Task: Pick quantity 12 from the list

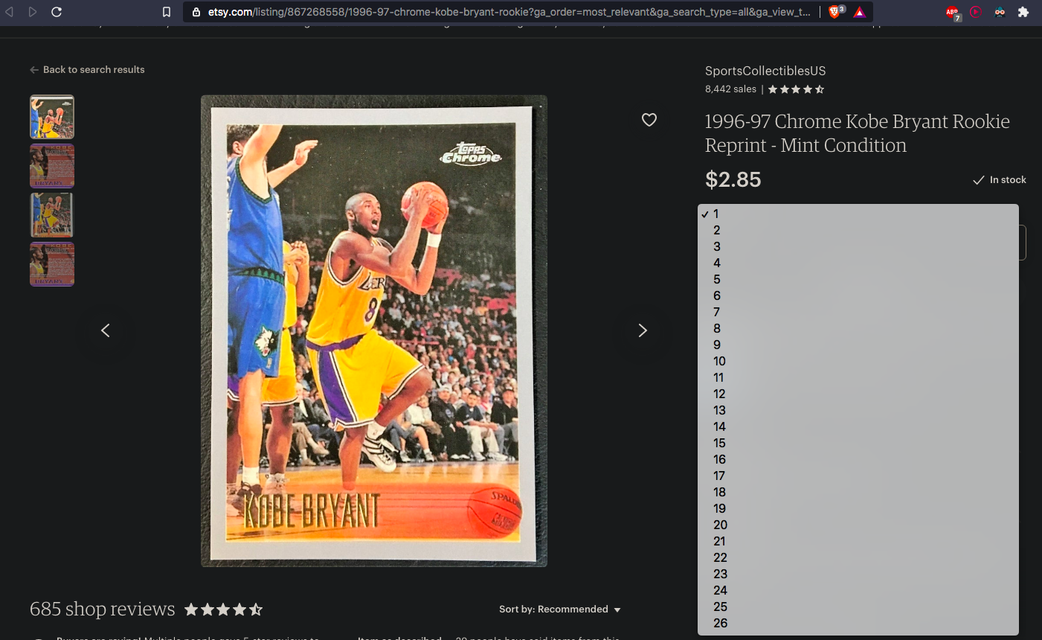Action: click(858, 394)
